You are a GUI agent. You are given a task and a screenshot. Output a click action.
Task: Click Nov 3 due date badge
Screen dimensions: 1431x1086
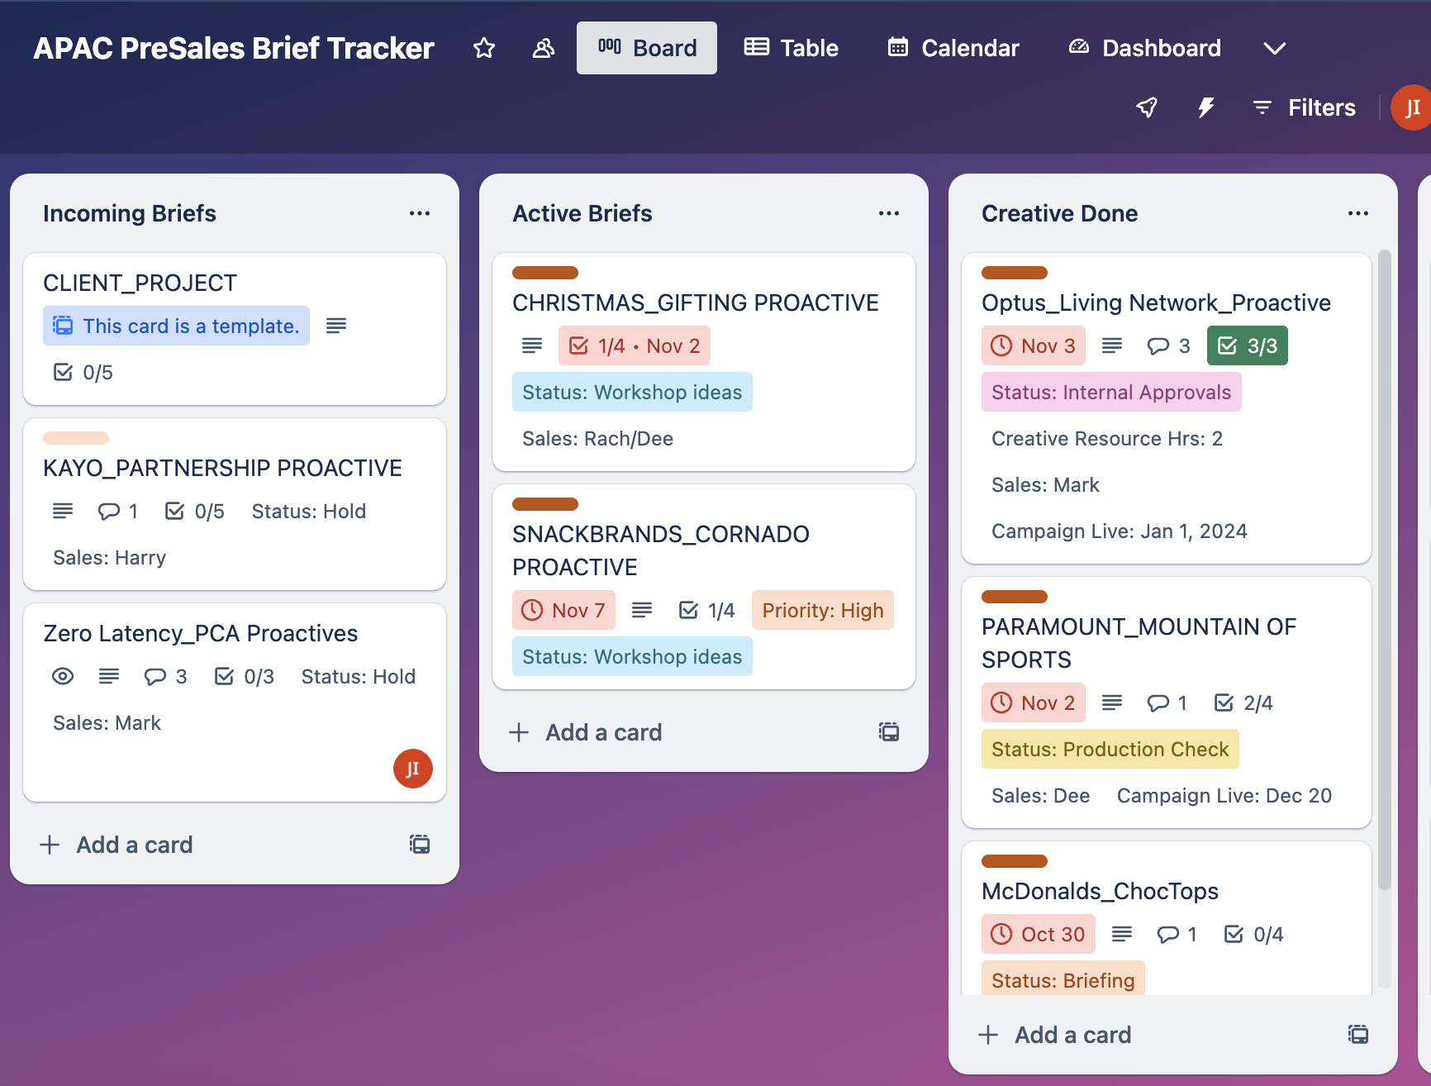click(1033, 345)
